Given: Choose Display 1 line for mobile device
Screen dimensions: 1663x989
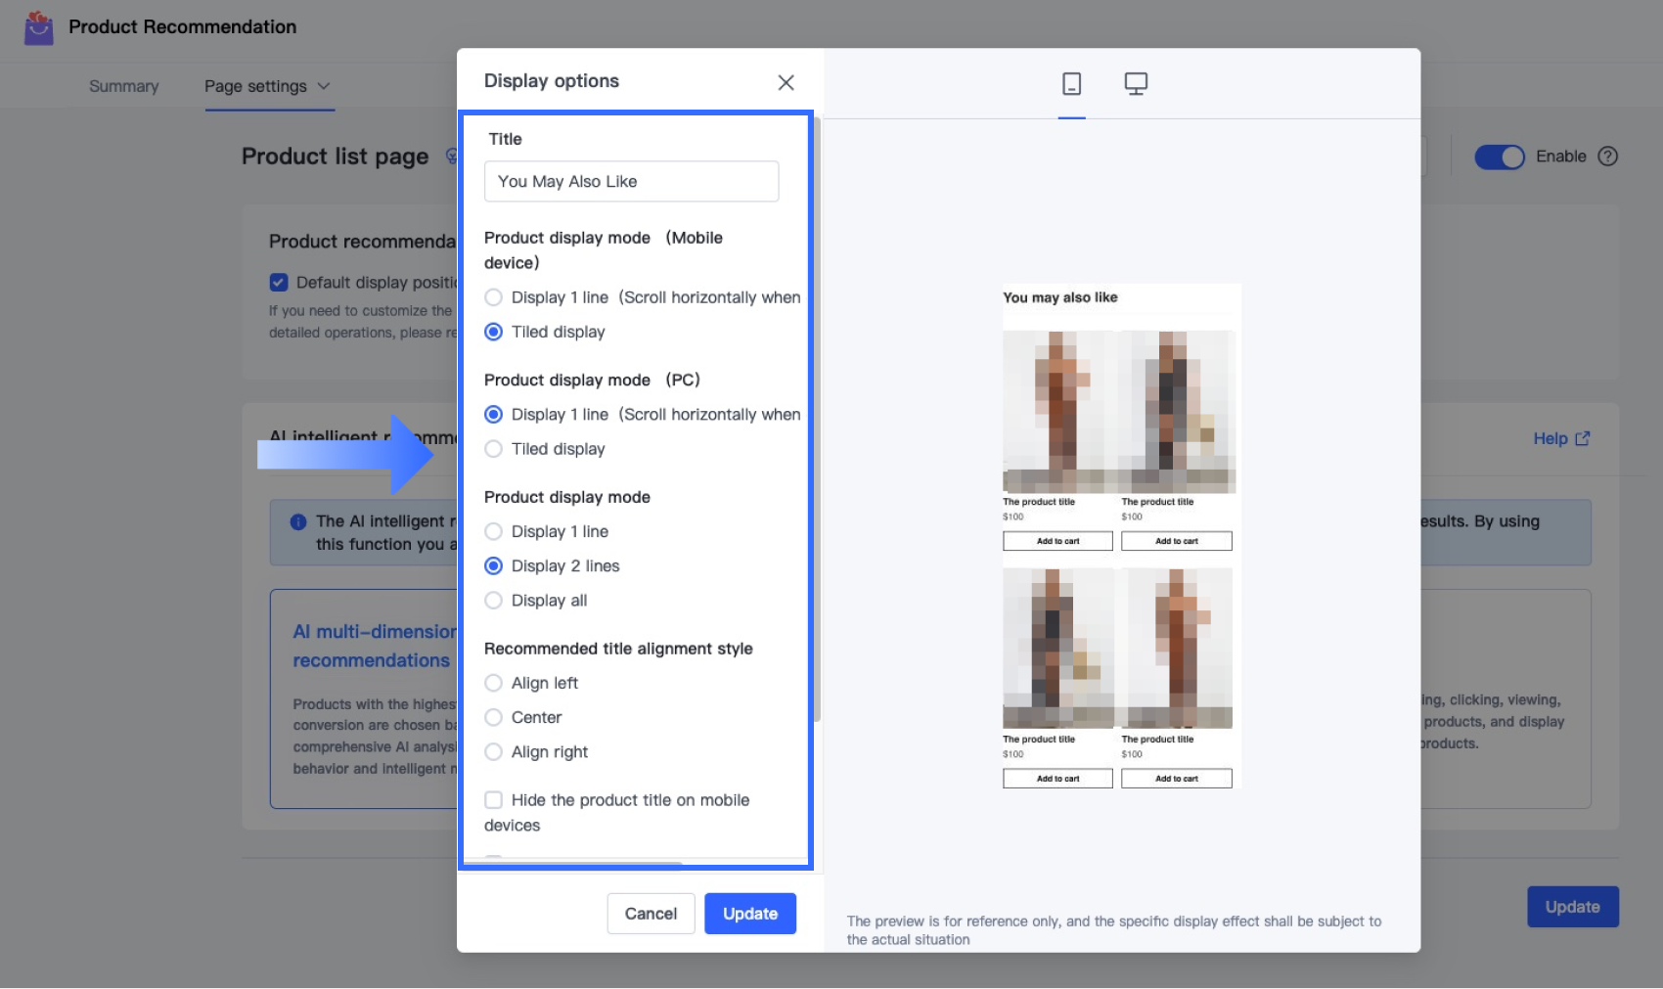Looking at the screenshot, I should tap(494, 297).
